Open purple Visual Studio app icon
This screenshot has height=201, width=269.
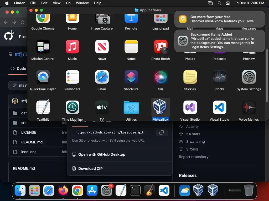coord(190,107)
